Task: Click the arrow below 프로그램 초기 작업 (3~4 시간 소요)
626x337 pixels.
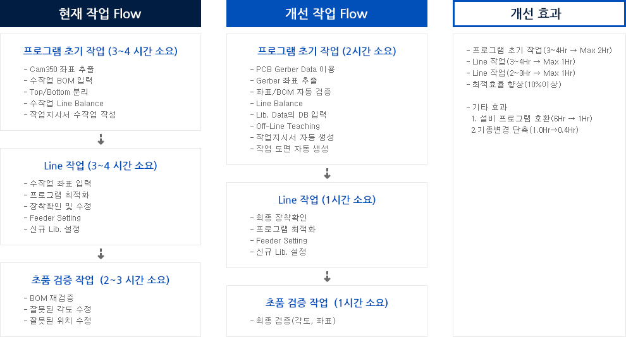Action: [x=101, y=139]
